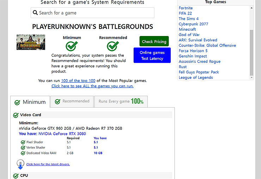Click the PLAYERUNKNOWN'S BATTLEGROUNDS heading
The height and width of the screenshot is (179, 261).
click(92, 27)
